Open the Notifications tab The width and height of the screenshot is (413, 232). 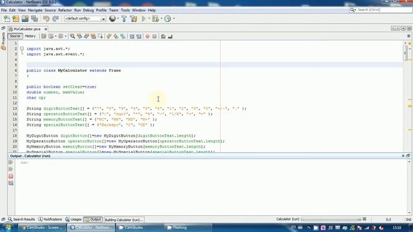pyautogui.click(x=50, y=219)
